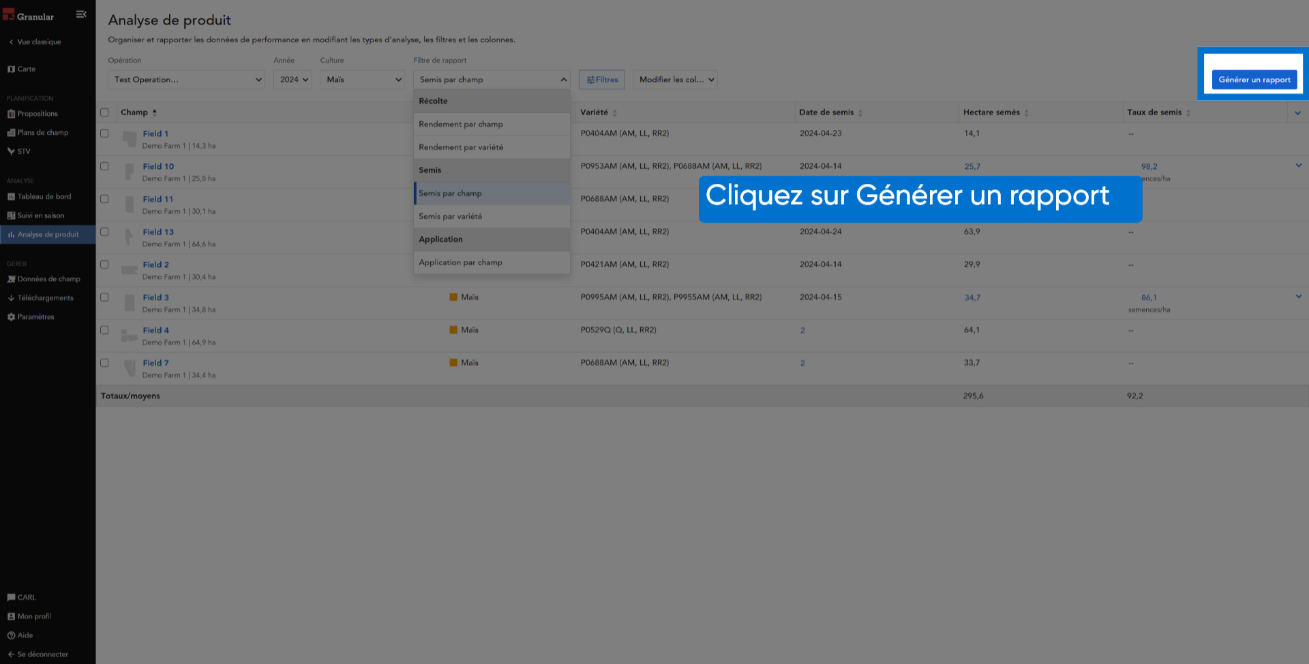Sort by Taux de semis
1309x664 pixels.
coord(1188,113)
